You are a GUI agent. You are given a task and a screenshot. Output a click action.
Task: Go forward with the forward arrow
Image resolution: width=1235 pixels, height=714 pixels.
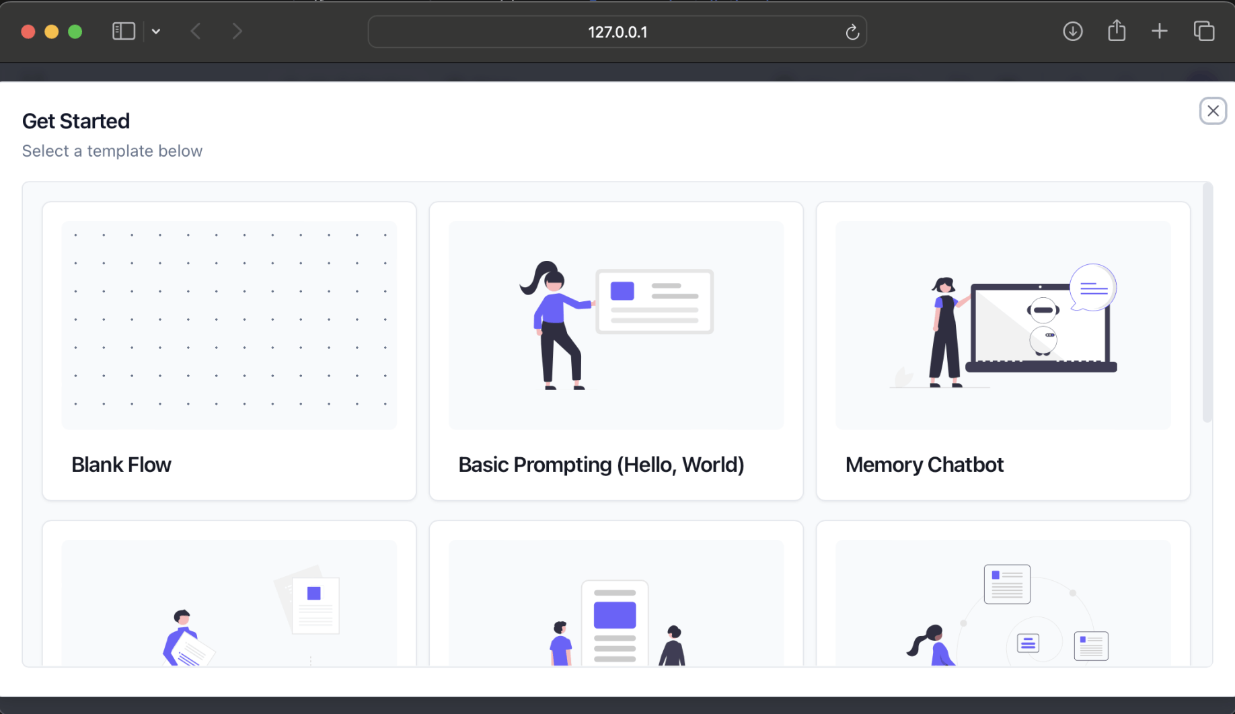click(x=237, y=32)
